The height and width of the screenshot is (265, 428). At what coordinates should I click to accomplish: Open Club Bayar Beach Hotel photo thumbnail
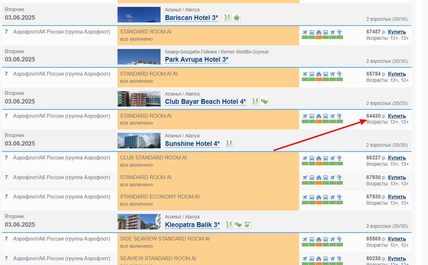[x=139, y=99]
